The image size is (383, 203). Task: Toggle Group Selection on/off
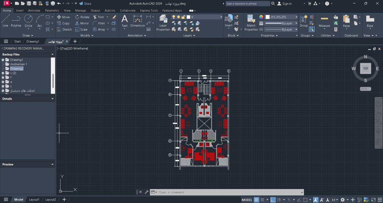312,29
